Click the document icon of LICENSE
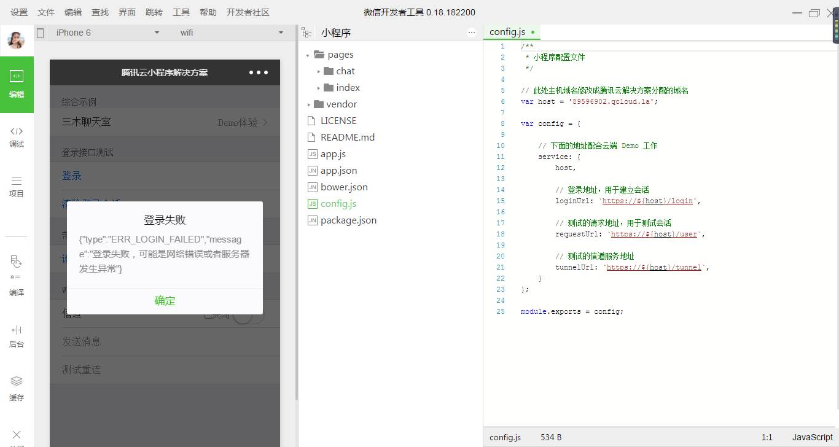 click(313, 121)
